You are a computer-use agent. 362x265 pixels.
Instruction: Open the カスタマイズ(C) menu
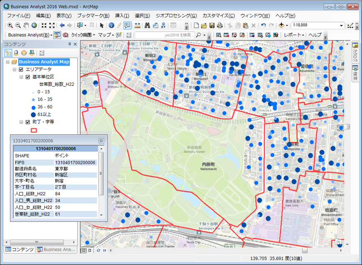click(219, 16)
